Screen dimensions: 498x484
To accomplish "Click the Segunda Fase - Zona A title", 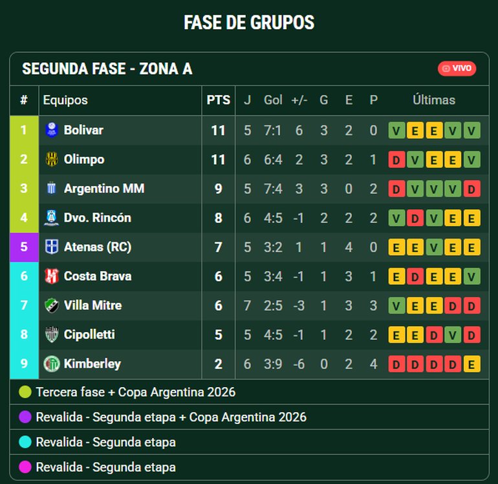I will click(x=107, y=69).
